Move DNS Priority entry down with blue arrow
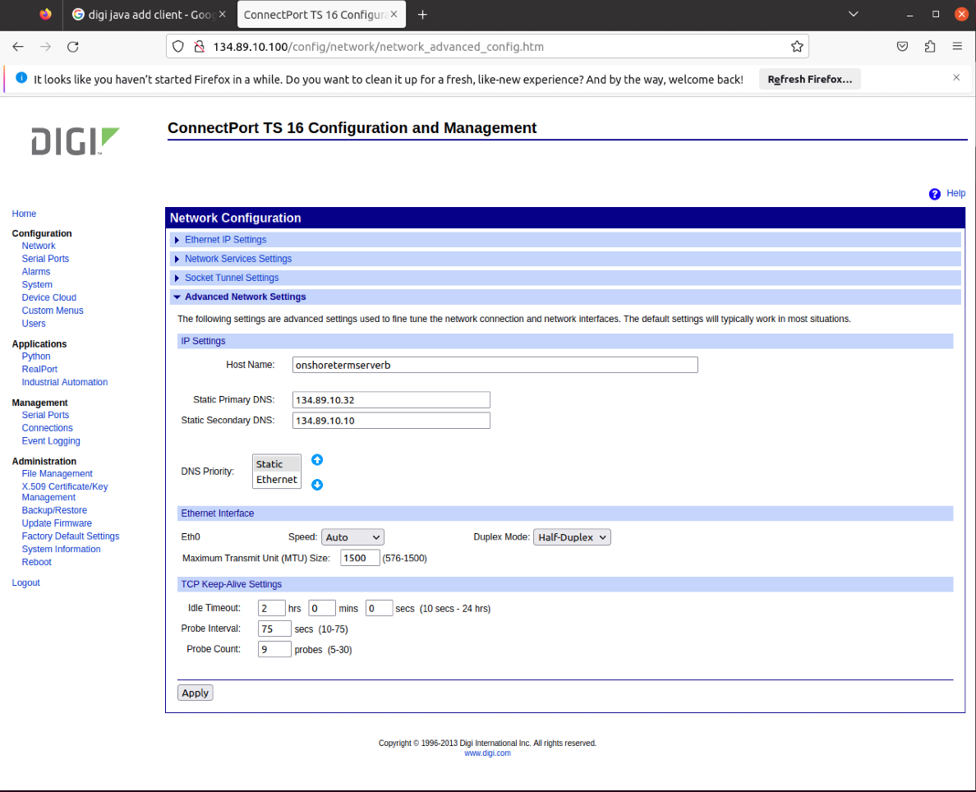976x792 pixels. 317,485
